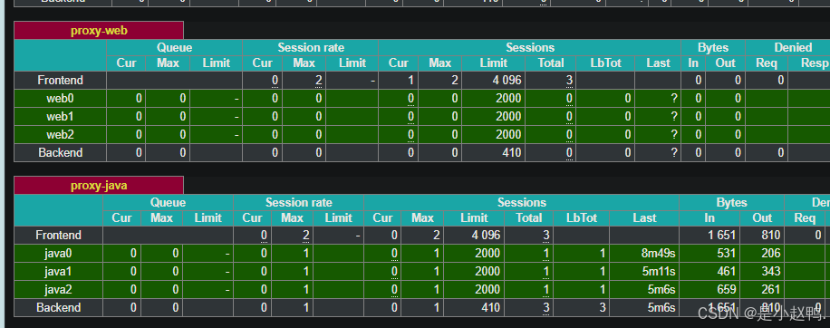Viewport: 830px width, 328px height.
Task: Click 1 651 bytes-in of proxy-java Frontend
Action: click(722, 235)
